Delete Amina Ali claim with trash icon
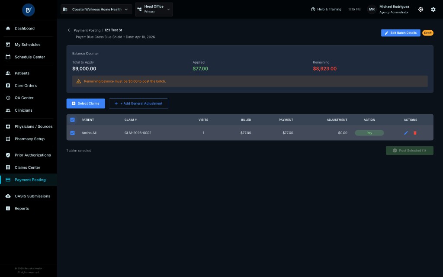This screenshot has height=277, width=443. (415, 133)
